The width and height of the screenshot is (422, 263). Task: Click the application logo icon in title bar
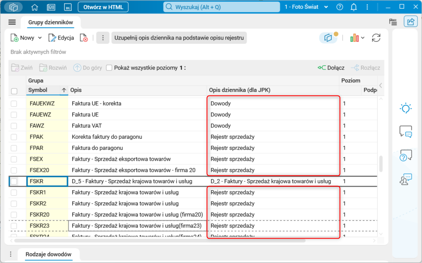tap(13, 7)
